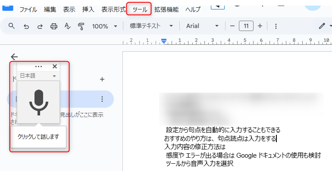Image resolution: width=332 pixels, height=171 pixels.
Task: Open the ファイル menu
Action: (28, 9)
